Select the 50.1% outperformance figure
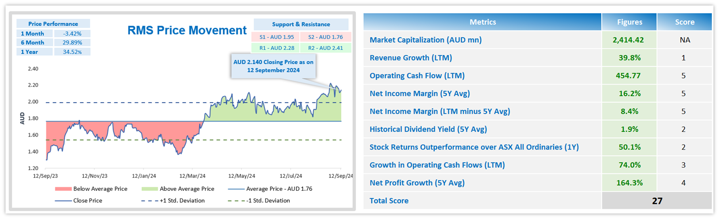This screenshot has height=219, width=719. coord(630,147)
